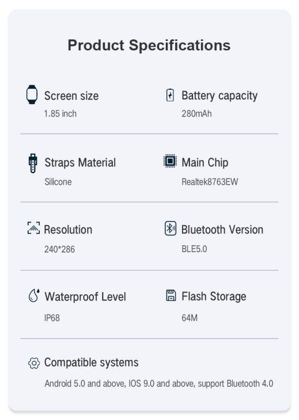Screen dimensions: 299x420
Task: Click the 1.85 inch value text
Action: (x=60, y=113)
